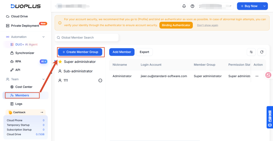Click Binding Authenticator button
This screenshot has height=141, width=273.
(176, 25)
